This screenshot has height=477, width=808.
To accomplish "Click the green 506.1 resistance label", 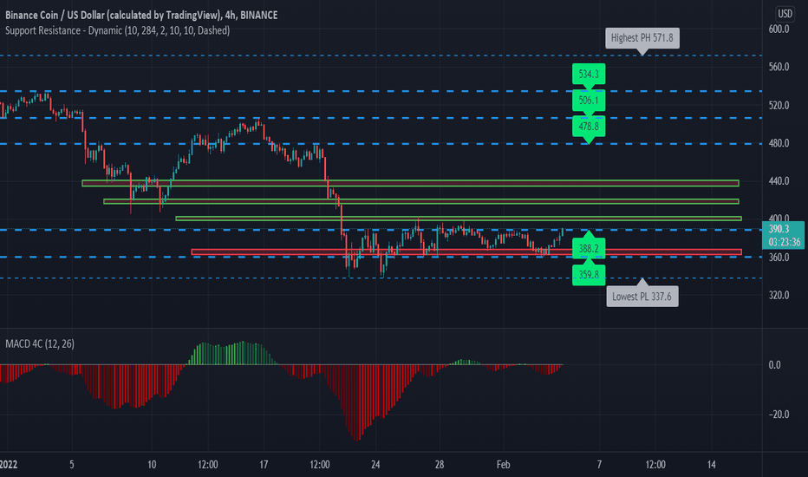I will (x=589, y=100).
